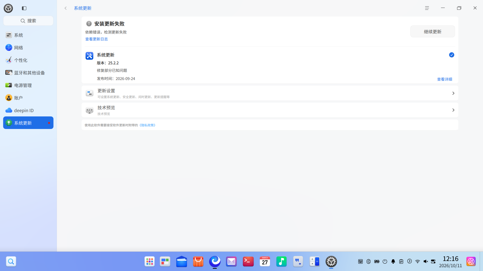Screen dimensions: 483x271
Task: Click the 搜索 search field
Action: pyautogui.click(x=28, y=21)
